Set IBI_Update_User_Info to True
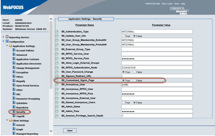 coord(123,36)
